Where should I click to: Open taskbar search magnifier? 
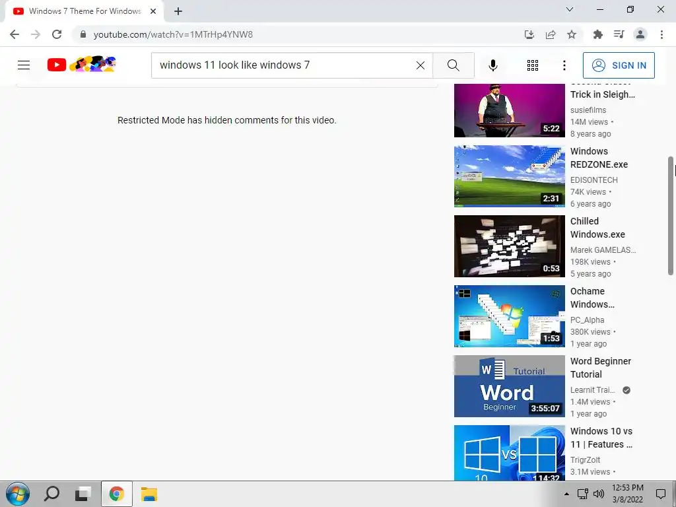click(51, 494)
